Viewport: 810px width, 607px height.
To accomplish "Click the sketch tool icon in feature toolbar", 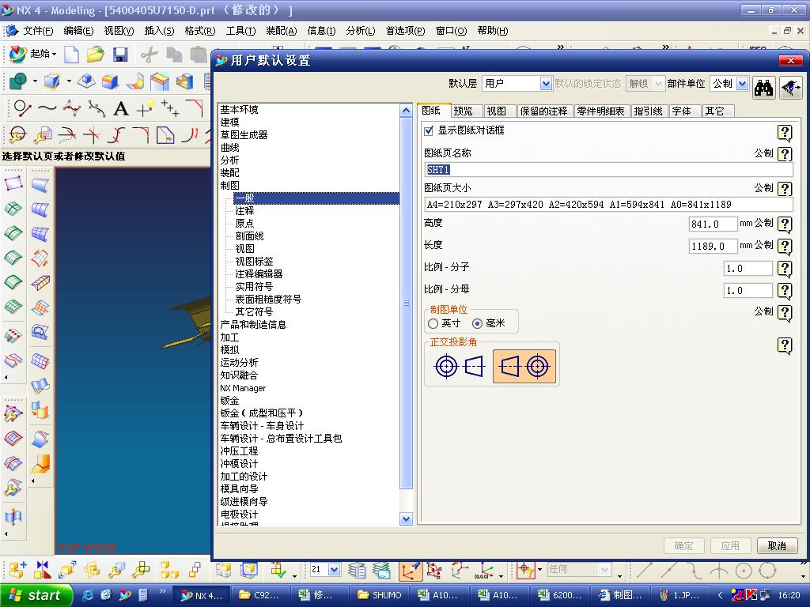I will tap(19, 81).
